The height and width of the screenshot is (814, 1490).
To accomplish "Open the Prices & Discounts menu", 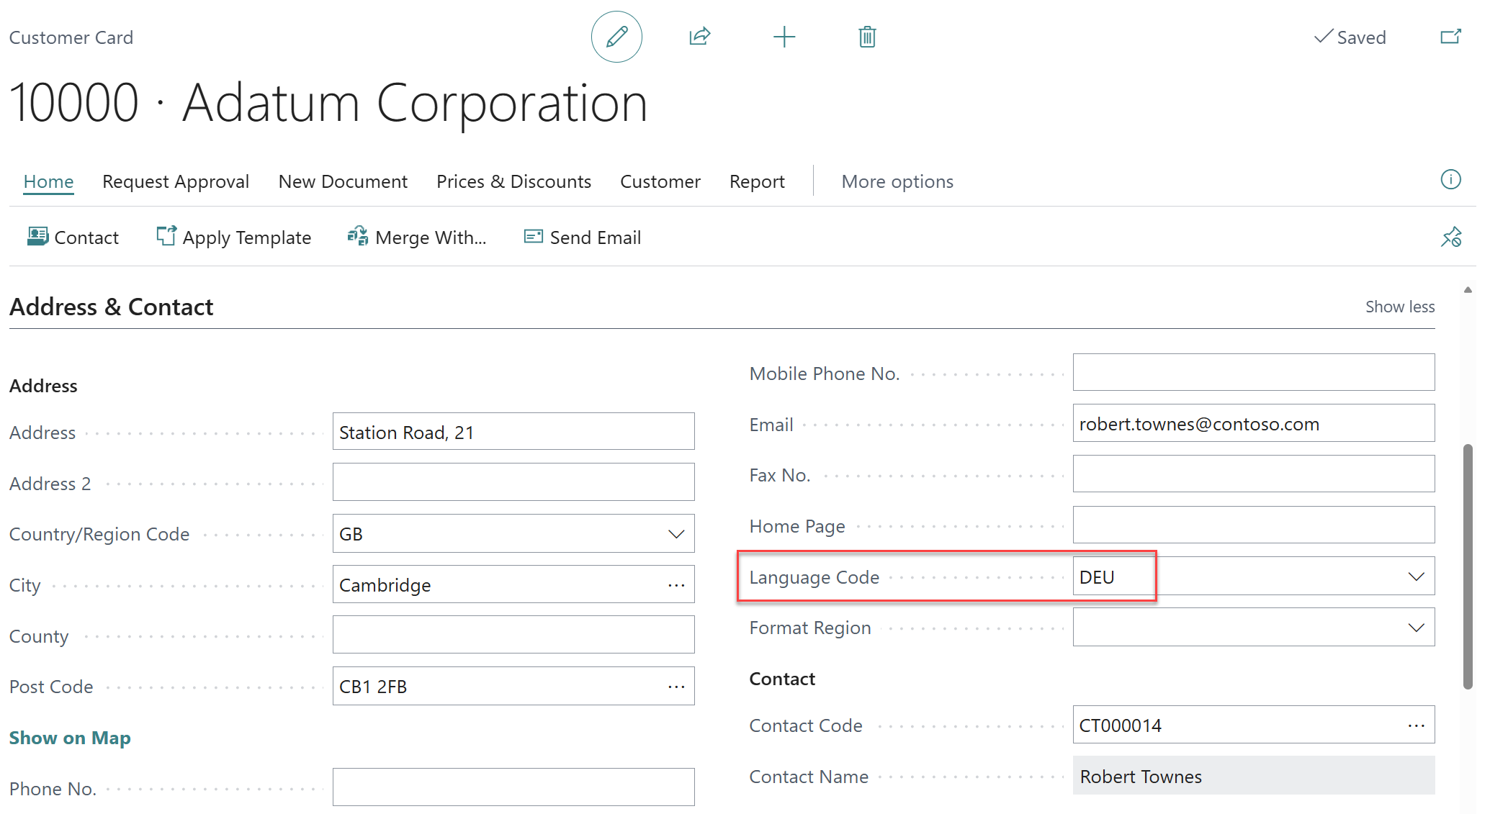I will pos(513,181).
